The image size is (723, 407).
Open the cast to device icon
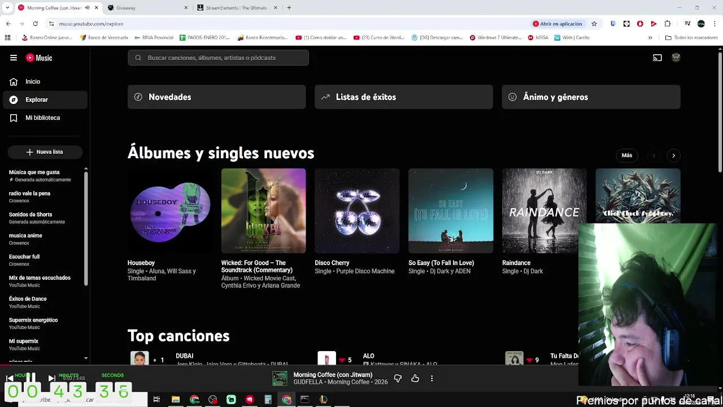coord(657,58)
